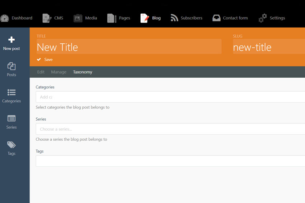Click the Dashboard gauge icon

(4, 18)
